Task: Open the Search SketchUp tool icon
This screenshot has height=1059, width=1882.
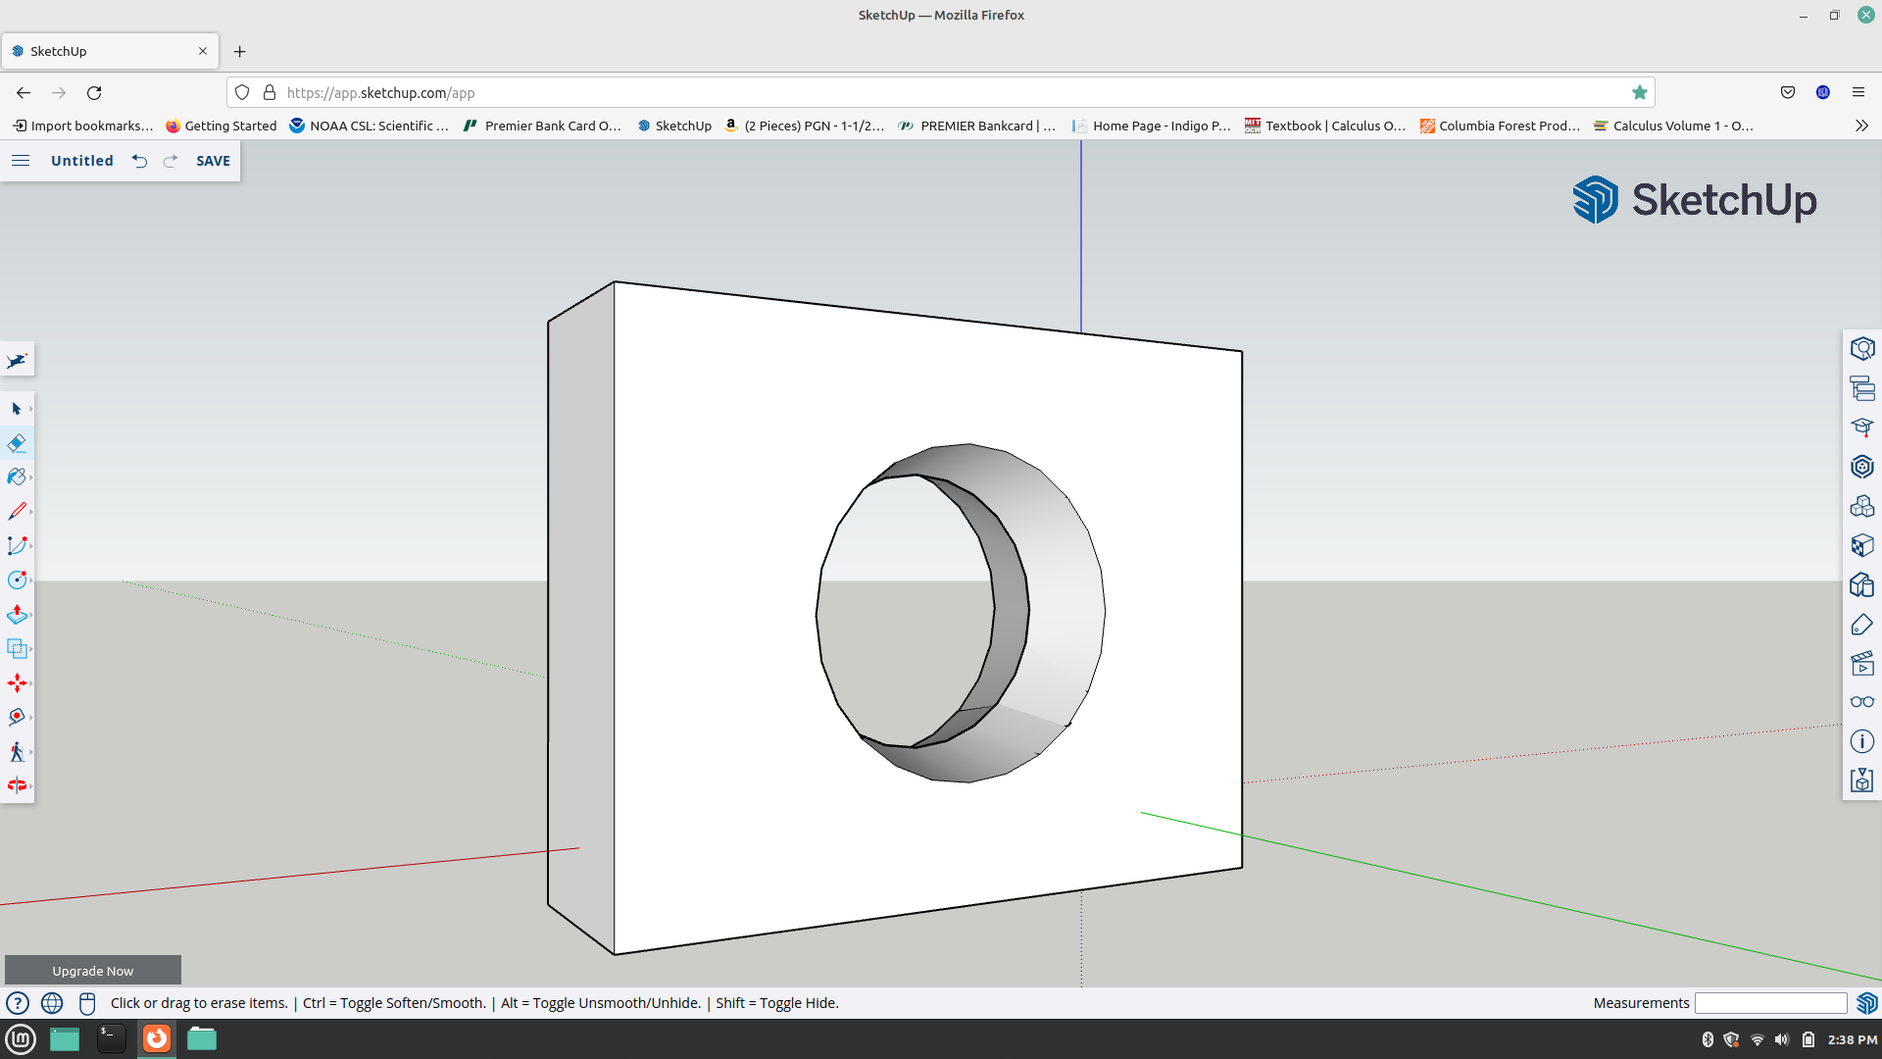Action: tap(17, 360)
